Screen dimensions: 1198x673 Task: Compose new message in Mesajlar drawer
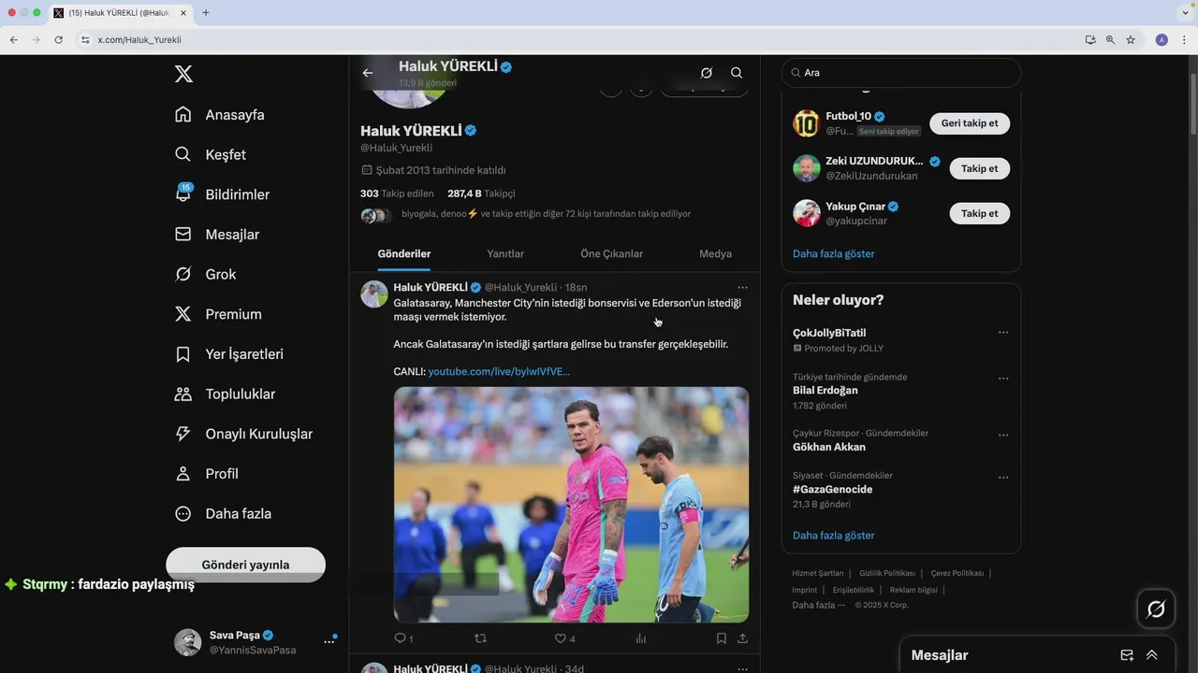tap(1127, 655)
